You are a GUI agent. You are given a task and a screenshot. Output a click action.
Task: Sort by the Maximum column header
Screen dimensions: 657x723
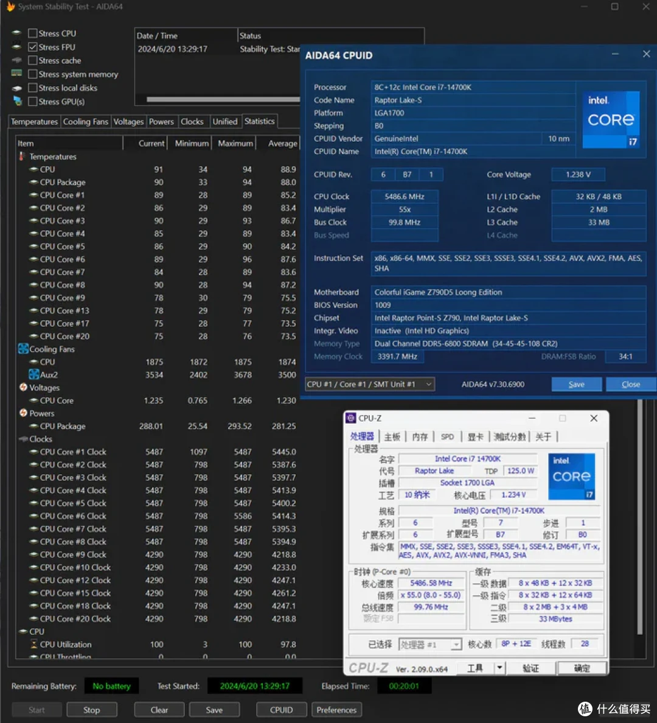point(234,144)
